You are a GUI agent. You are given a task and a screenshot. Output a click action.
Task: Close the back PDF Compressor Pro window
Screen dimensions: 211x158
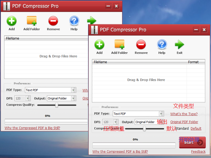click(116, 6)
